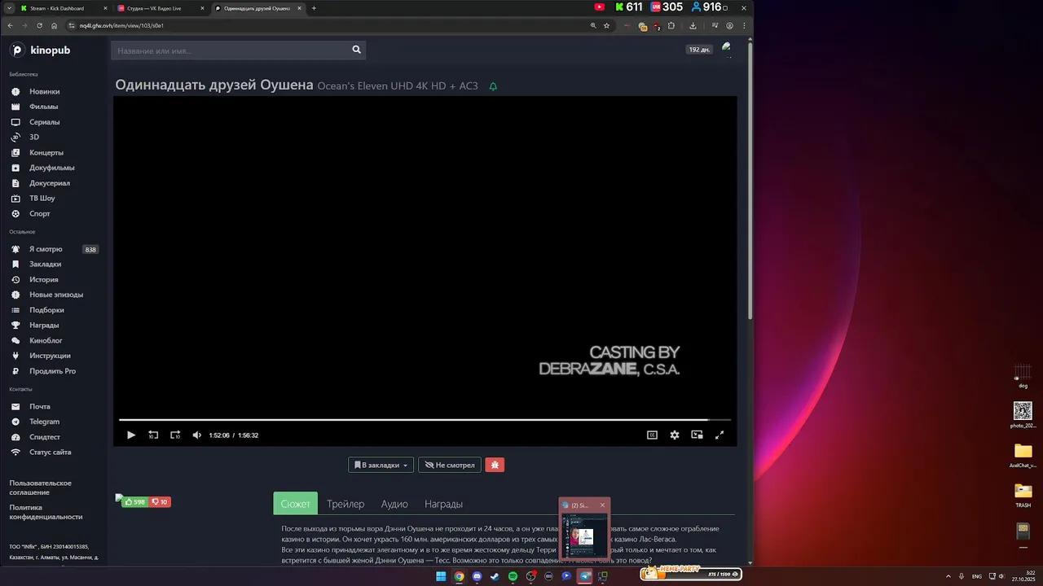Open Chrome three-dot menu
Screen dimensions: 1043x586
pyautogui.click(x=744, y=25)
